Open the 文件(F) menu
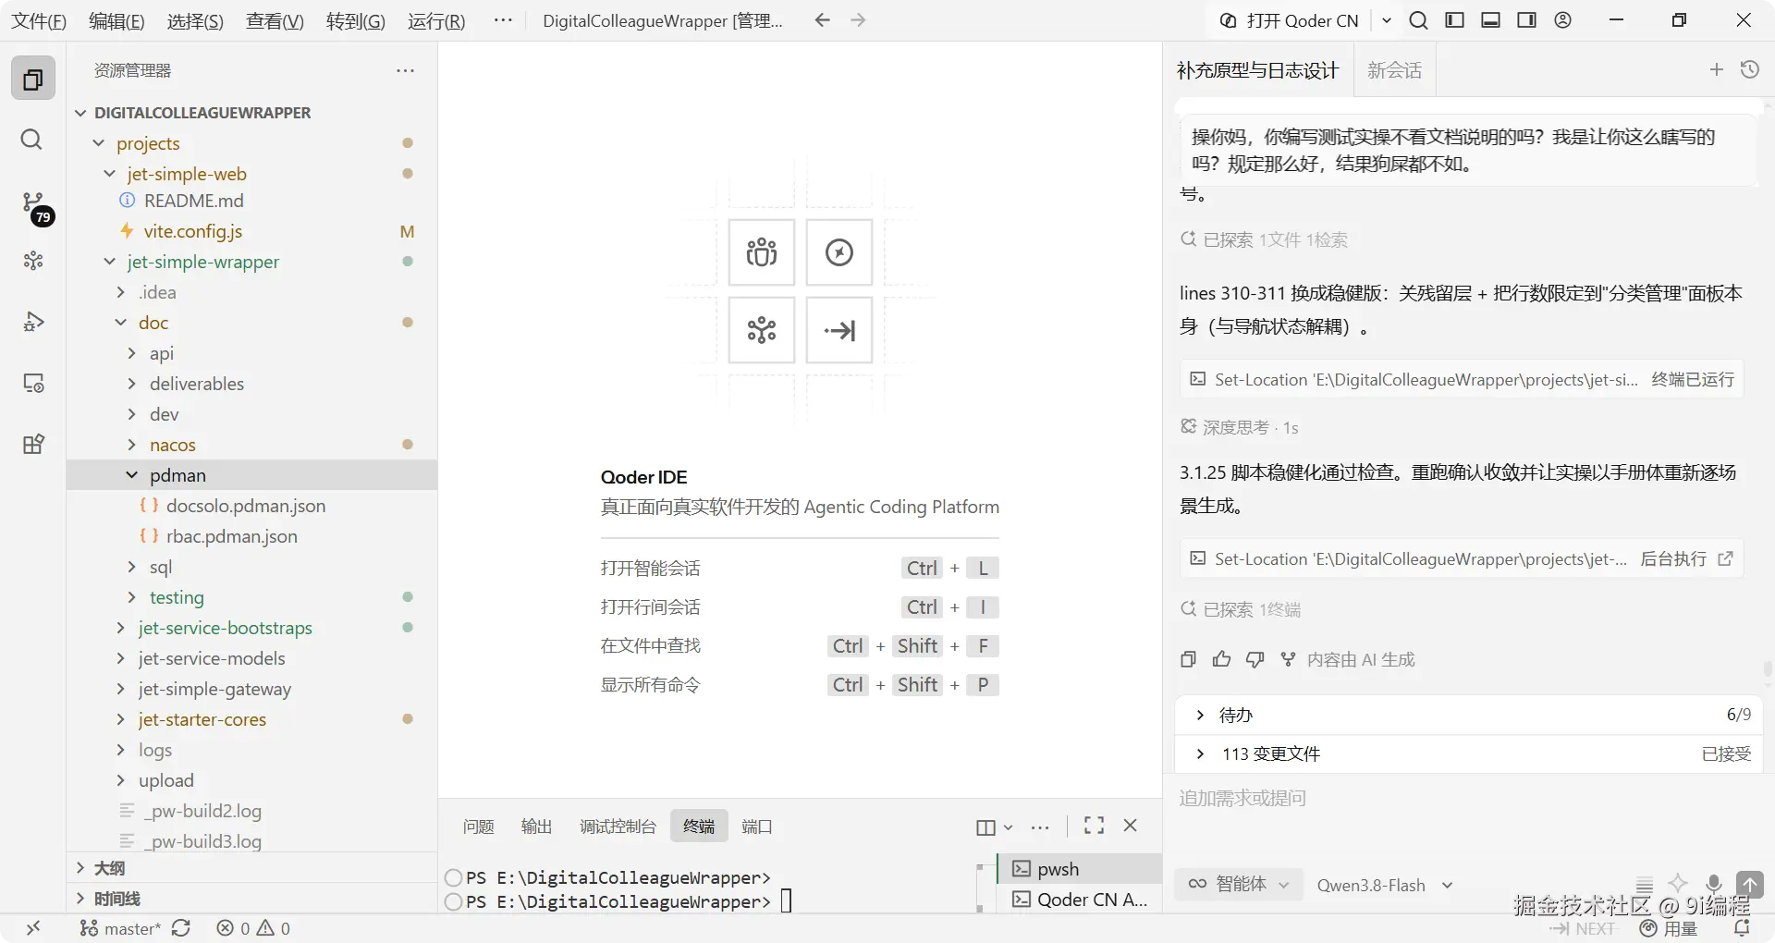This screenshot has width=1775, height=943. pyautogui.click(x=38, y=20)
